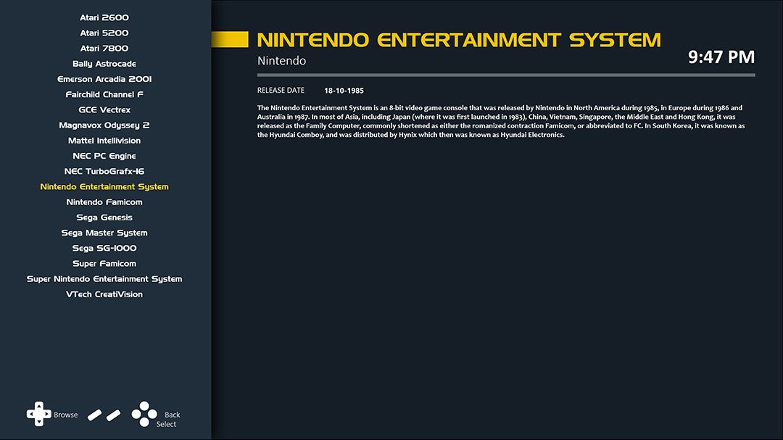Open GCE Vectrex entry
This screenshot has height=440, width=783.
click(104, 110)
